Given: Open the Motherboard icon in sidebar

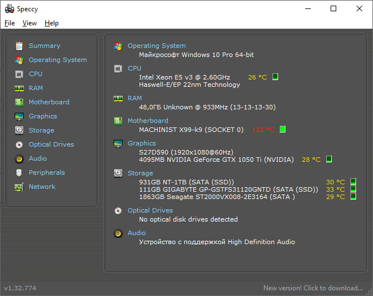Looking at the screenshot, I should click(19, 102).
